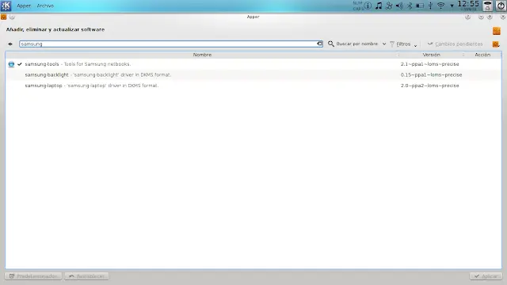Click the tray icon between music and speaker
This screenshot has height=285, width=507.
point(389,6)
